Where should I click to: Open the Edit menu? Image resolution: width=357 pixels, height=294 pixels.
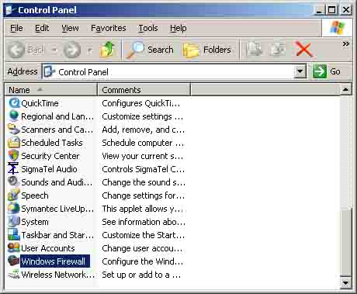point(42,28)
